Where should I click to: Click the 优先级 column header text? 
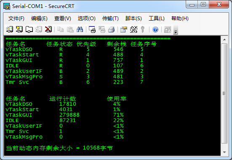pyautogui.click(x=86, y=44)
